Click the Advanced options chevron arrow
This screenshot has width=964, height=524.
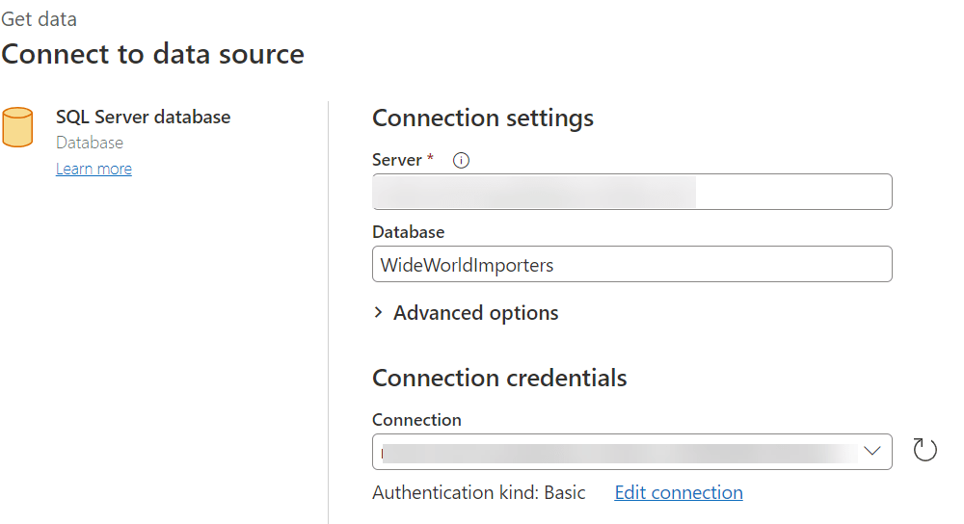[379, 313]
